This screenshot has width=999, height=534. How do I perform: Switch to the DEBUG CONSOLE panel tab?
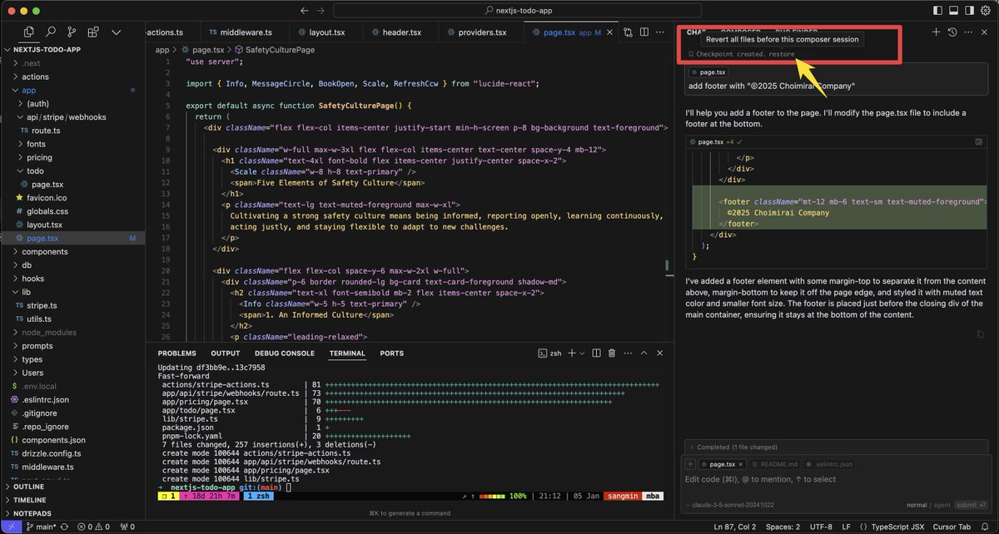click(x=285, y=354)
